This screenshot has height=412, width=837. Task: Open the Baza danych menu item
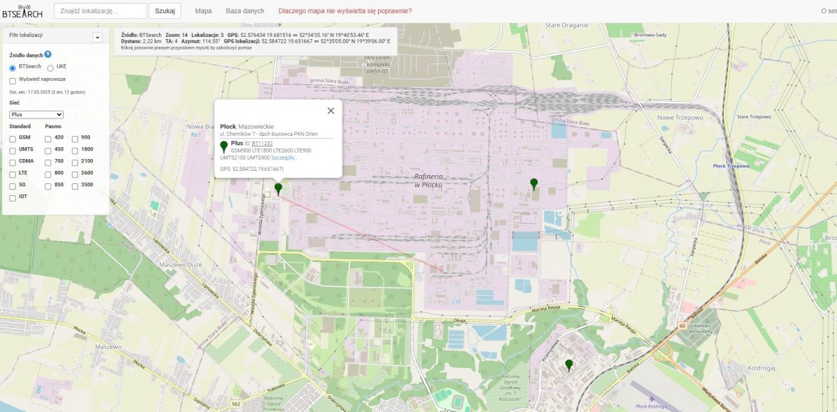245,11
